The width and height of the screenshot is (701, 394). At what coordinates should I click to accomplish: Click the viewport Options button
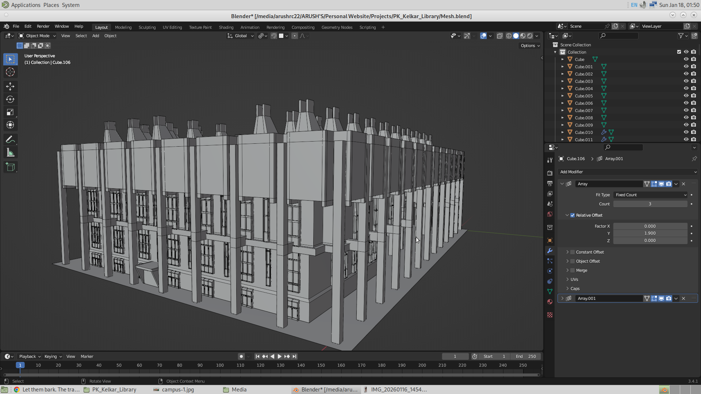click(530, 46)
